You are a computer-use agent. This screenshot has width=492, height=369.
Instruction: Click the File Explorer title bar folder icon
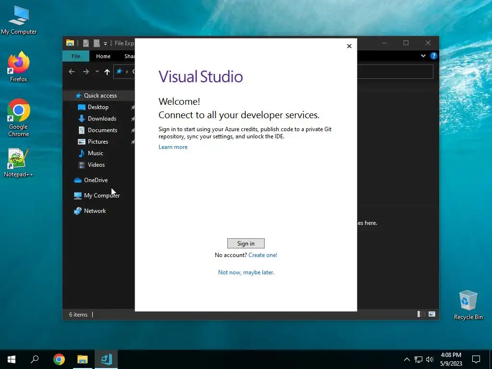70,43
